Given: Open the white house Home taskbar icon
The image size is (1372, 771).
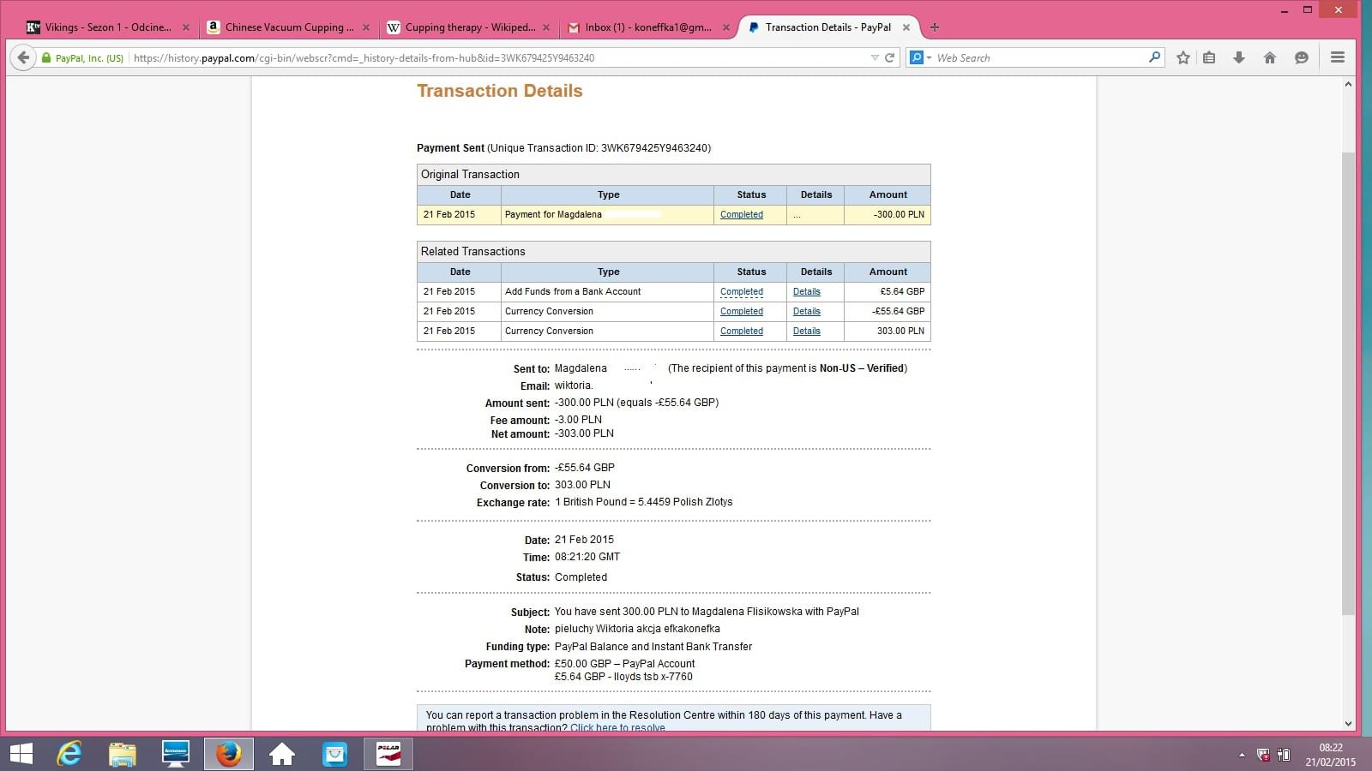Looking at the screenshot, I should click(x=281, y=754).
